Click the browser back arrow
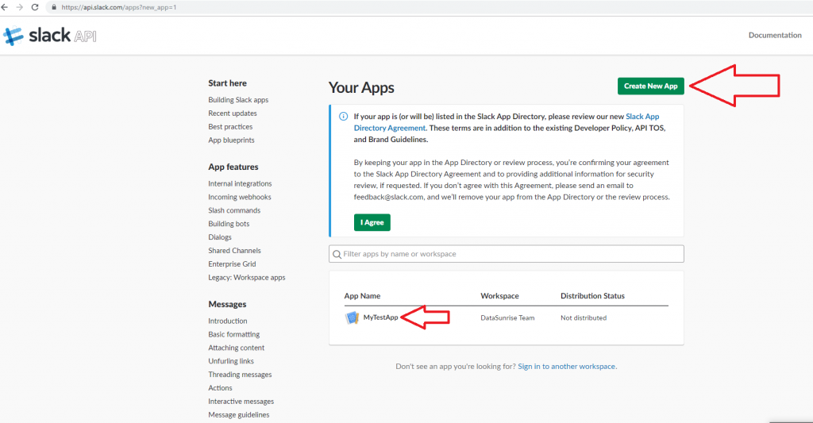813x423 pixels. point(5,7)
